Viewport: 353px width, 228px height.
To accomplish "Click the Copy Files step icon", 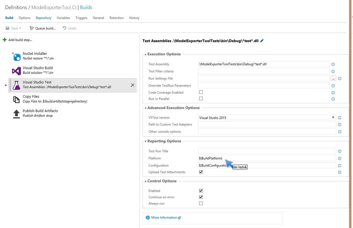I will point(17,99).
